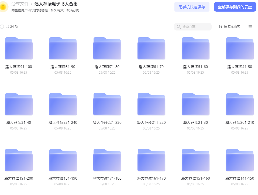Screen dimensions: 258x195
Task: Open the 按名称排序 sort dropdown
Action: coord(229,27)
